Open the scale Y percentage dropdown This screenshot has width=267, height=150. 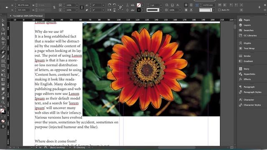(77, 10)
